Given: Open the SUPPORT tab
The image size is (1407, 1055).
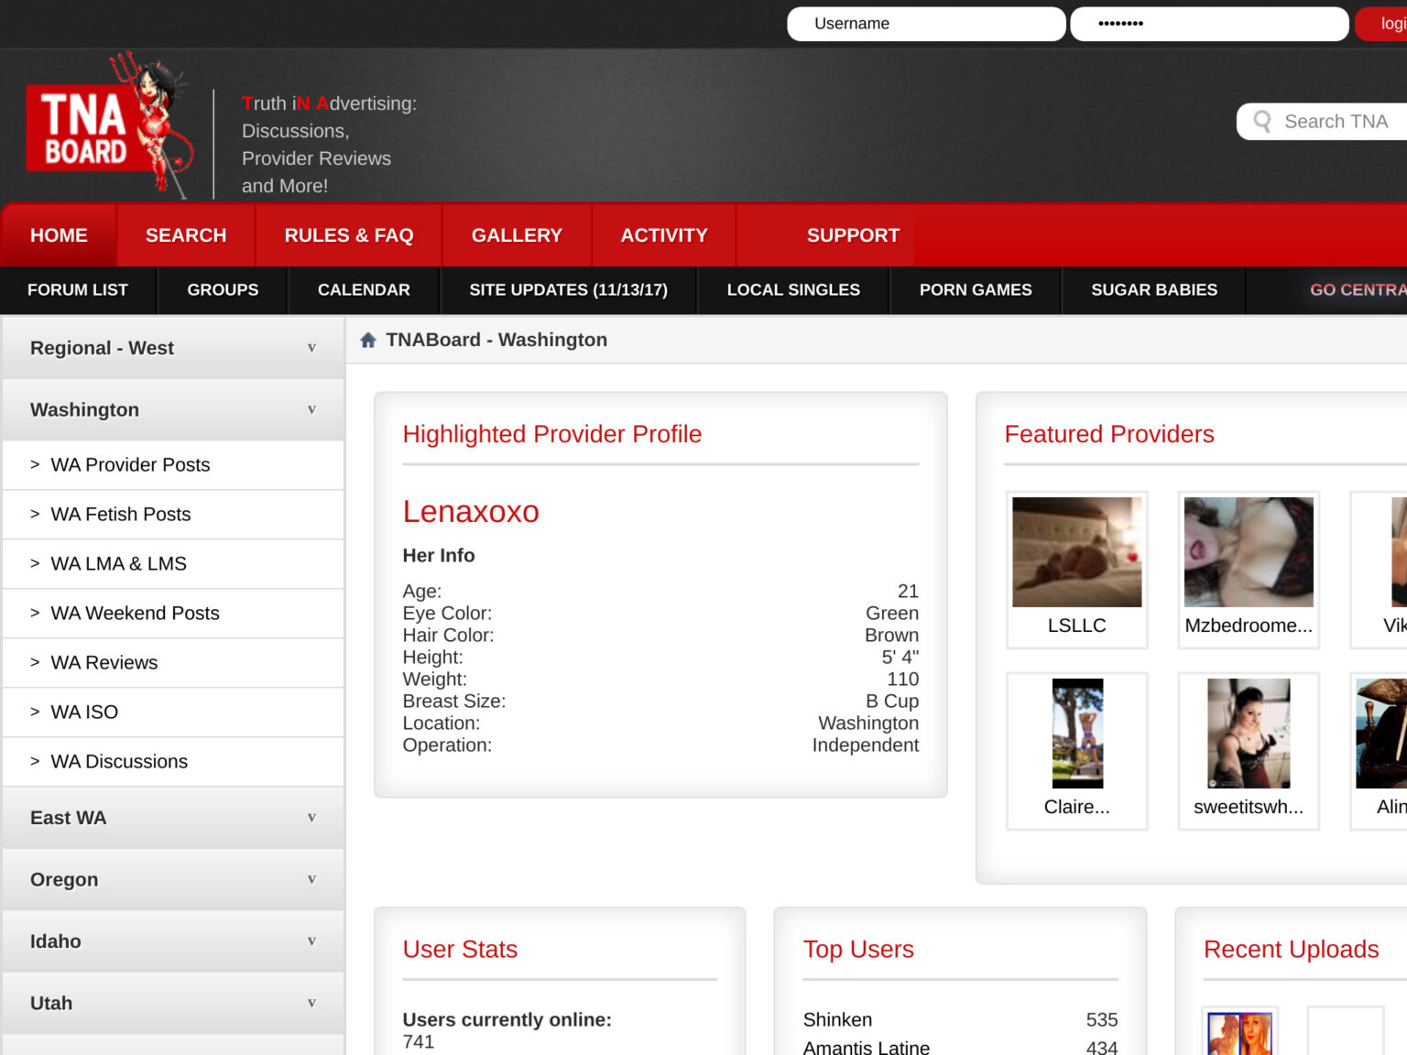Looking at the screenshot, I should [853, 235].
